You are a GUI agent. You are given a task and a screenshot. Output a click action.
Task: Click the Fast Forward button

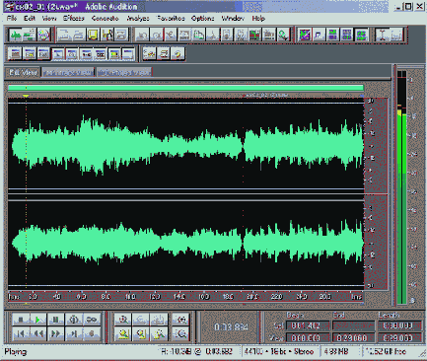coord(55,334)
